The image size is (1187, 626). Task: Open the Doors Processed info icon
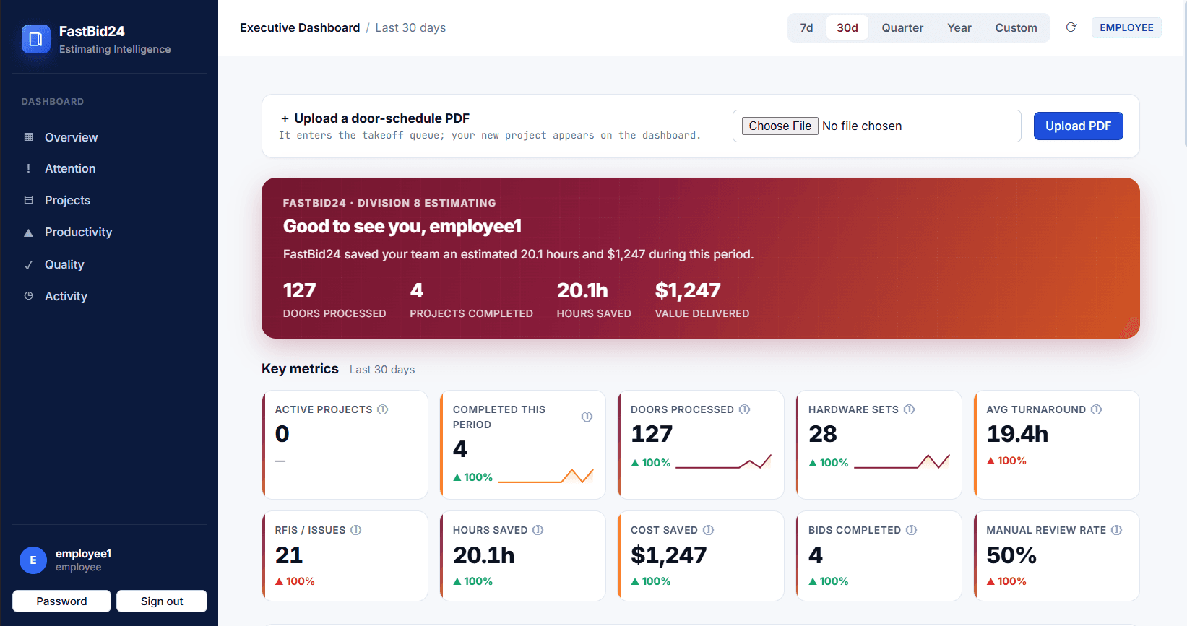[745, 409]
